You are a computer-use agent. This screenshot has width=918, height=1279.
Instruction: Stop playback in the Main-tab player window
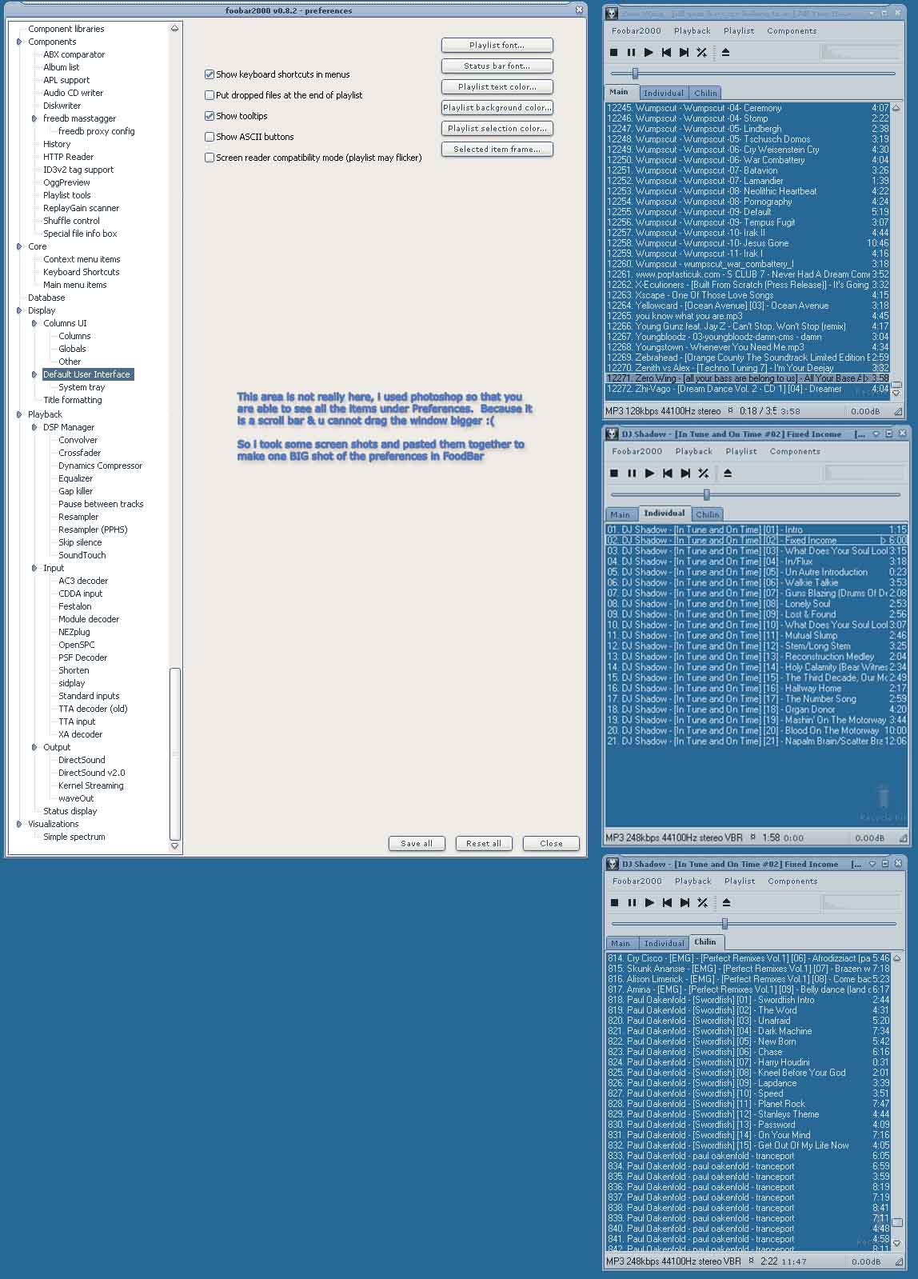613,53
